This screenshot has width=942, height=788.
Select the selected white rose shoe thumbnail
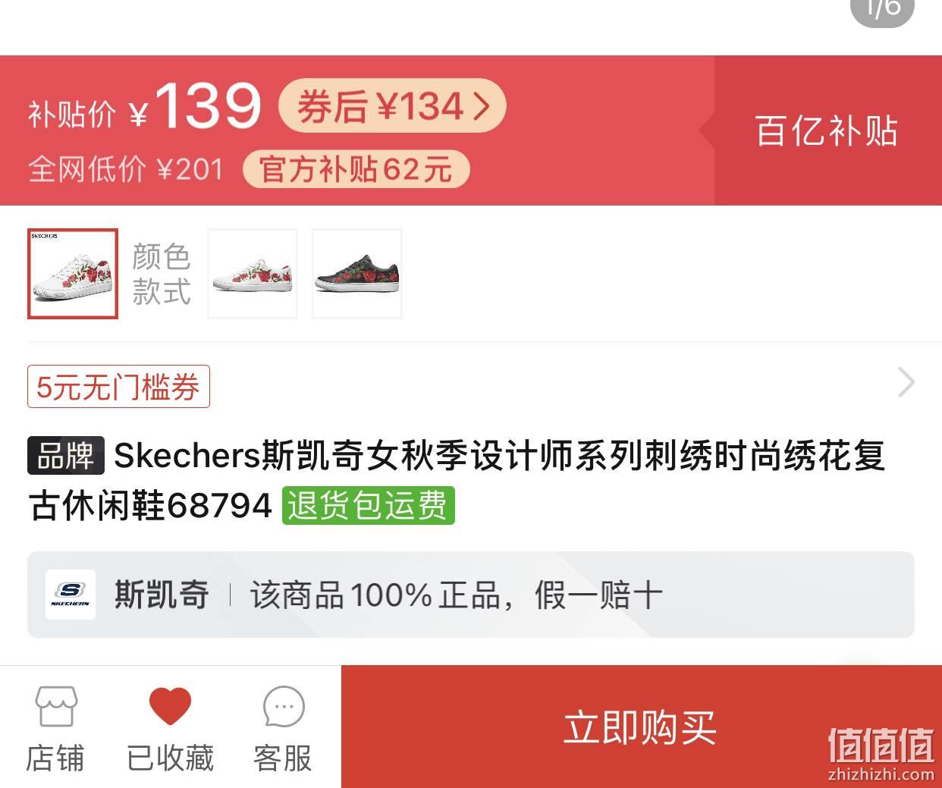tap(73, 274)
